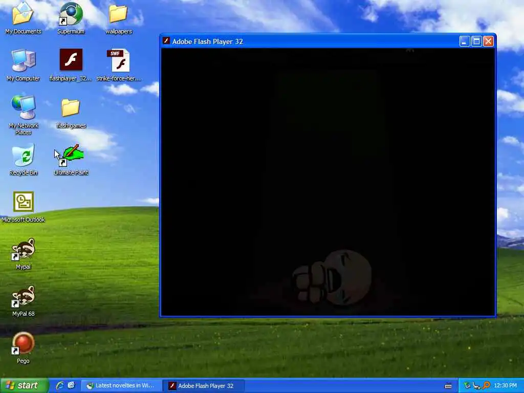The image size is (524, 393).
Task: Close the Adobe Flash Player window
Action: tap(488, 41)
